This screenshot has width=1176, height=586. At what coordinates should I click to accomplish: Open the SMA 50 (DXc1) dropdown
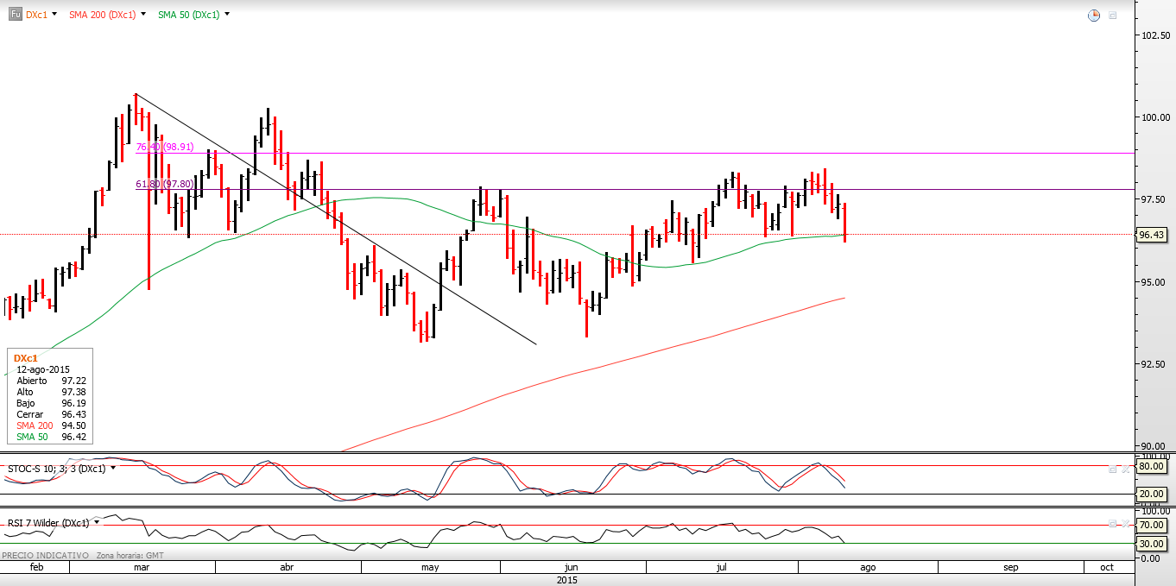[x=226, y=16]
